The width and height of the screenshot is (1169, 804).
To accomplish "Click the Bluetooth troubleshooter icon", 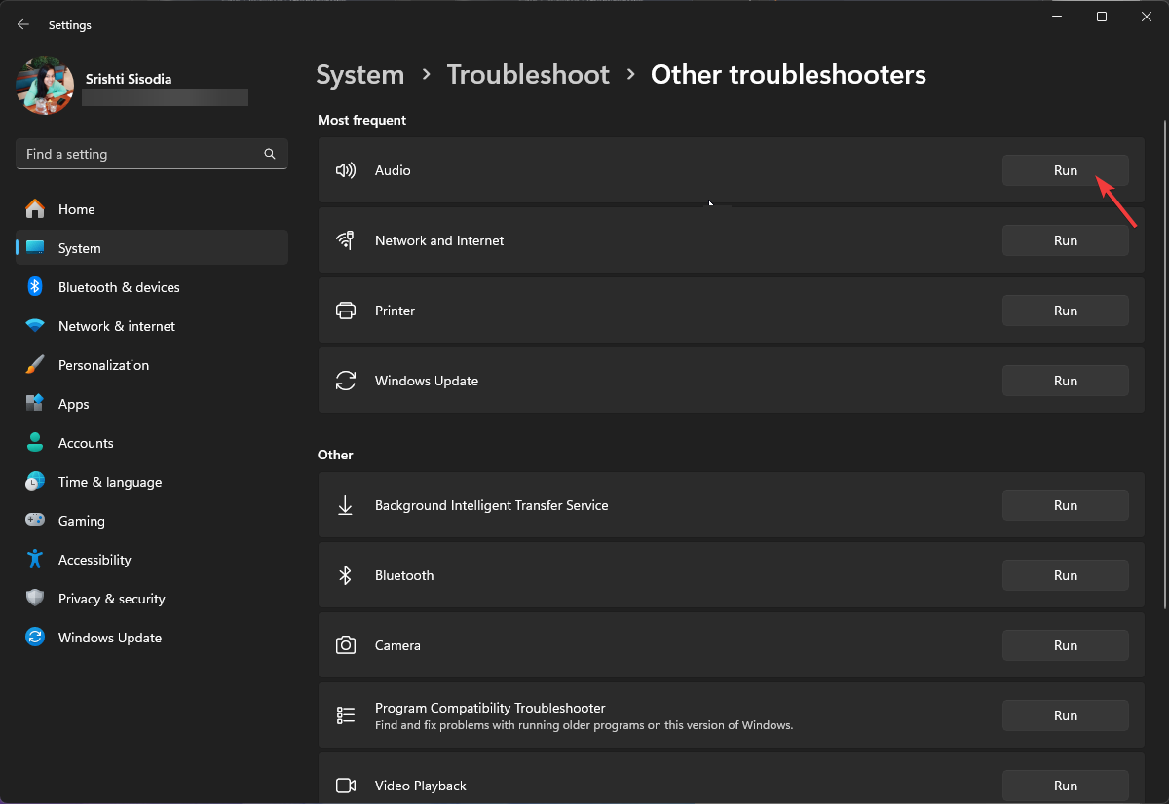I will pos(345,575).
